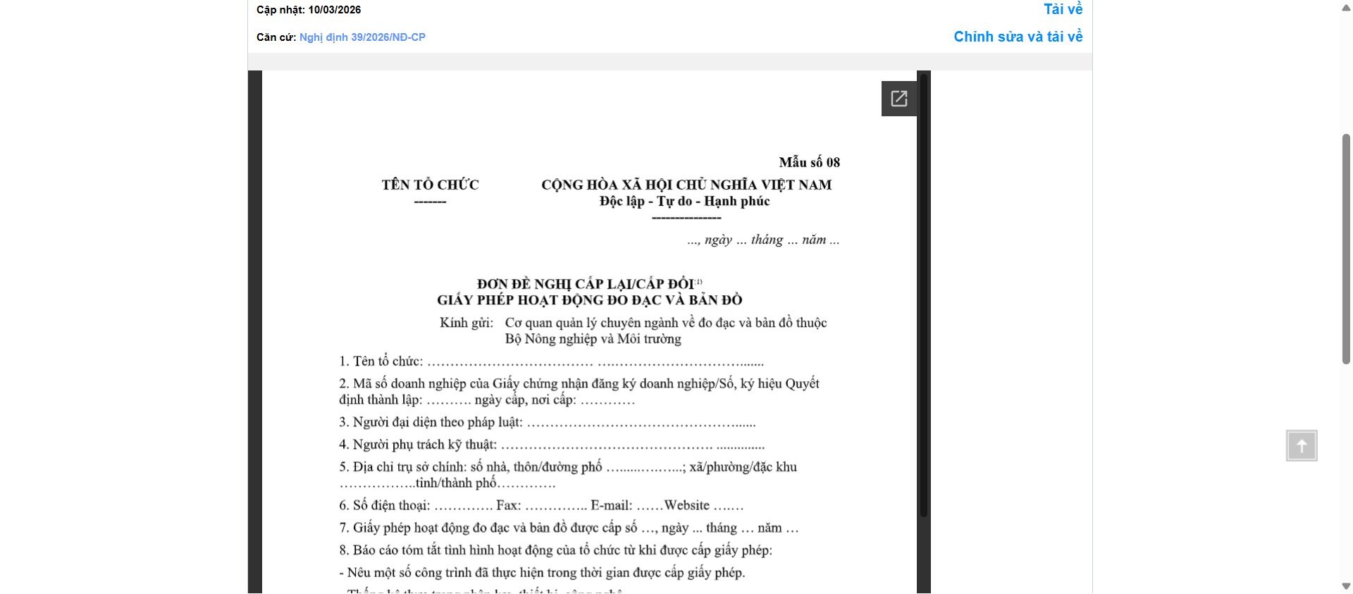Image resolution: width=1353 pixels, height=594 pixels.
Task: Click the 'Mẫu số 08' heading text
Action: tap(809, 163)
